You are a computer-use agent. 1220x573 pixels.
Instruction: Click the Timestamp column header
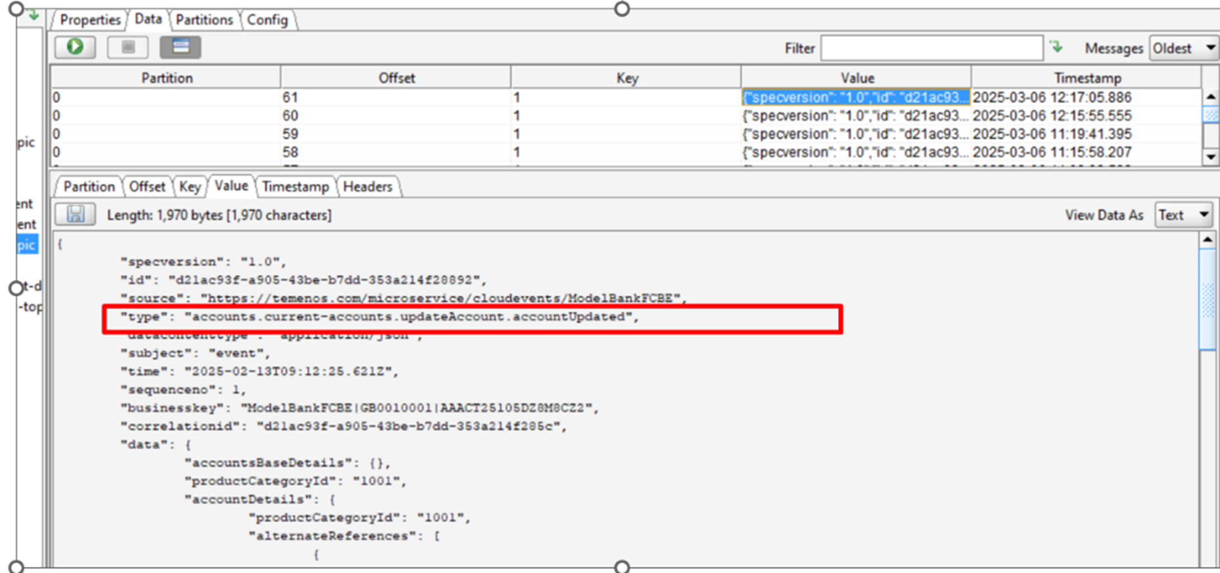pyautogui.click(x=1087, y=78)
